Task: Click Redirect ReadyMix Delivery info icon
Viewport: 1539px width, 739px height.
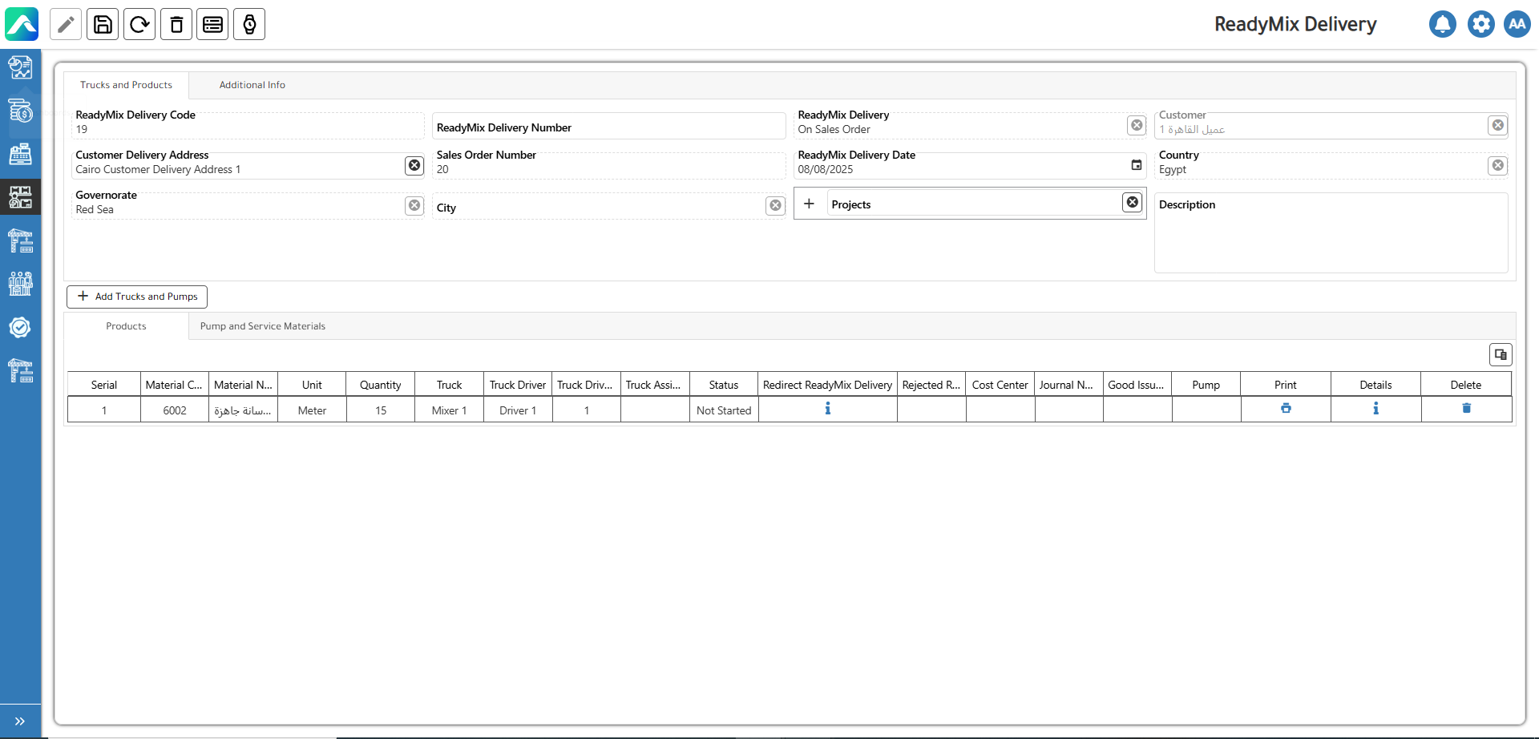Action: [827, 409]
